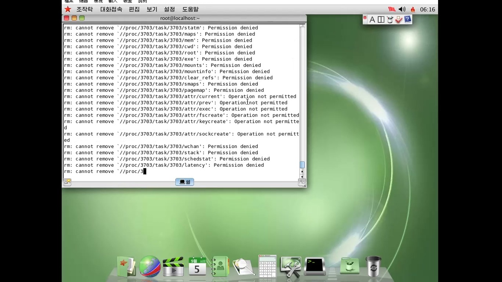Select the letter A icon in the widget panel
This screenshot has height=282, width=502.
click(372, 19)
